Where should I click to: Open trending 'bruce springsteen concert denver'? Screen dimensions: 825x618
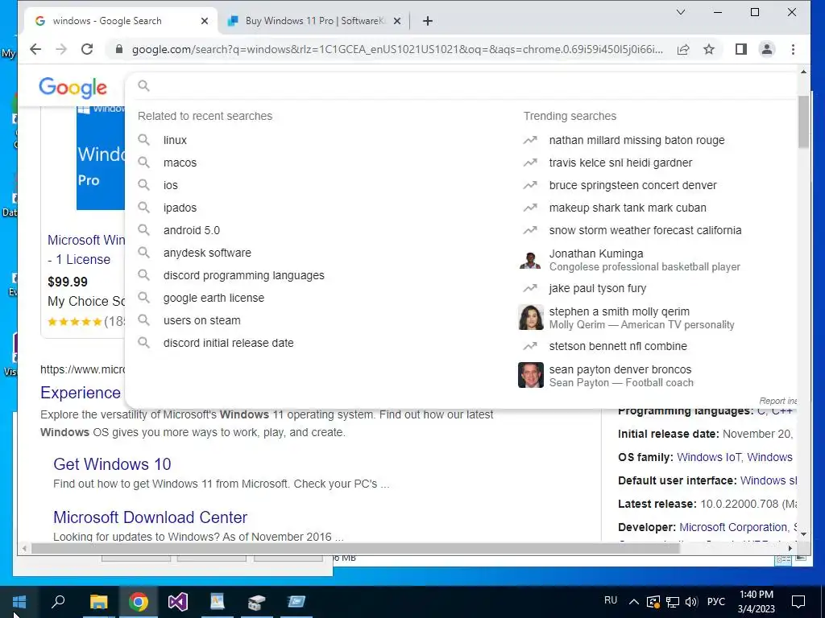(632, 186)
